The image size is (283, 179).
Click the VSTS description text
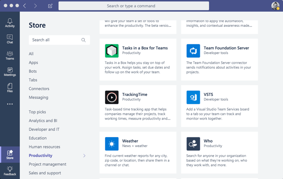pos(217,114)
